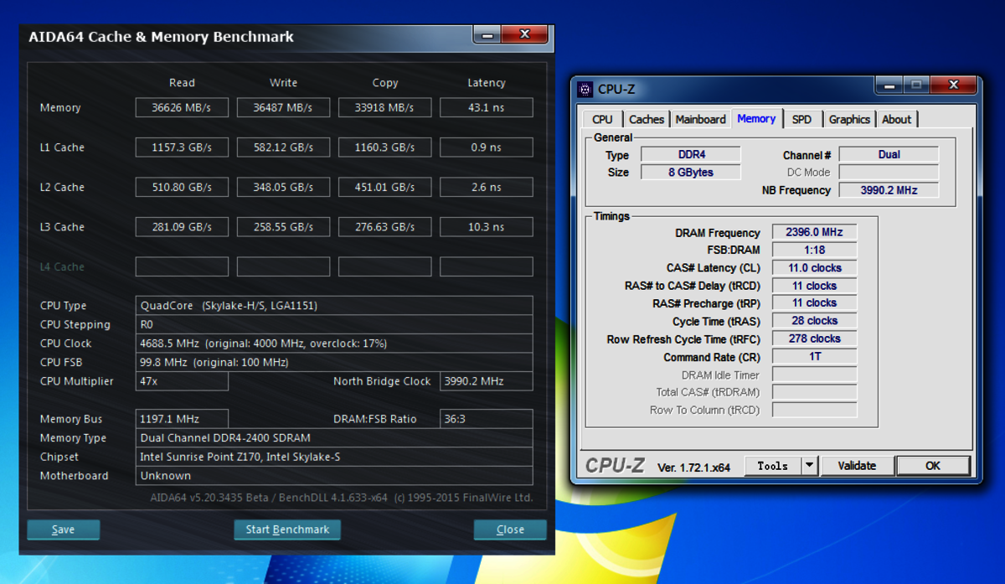1005x584 pixels.
Task: Click L1 Cache Copy value 1160.3 GB/s
Action: point(385,147)
